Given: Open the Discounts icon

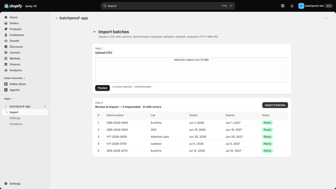Looking at the screenshot, I should (x=6, y=47).
